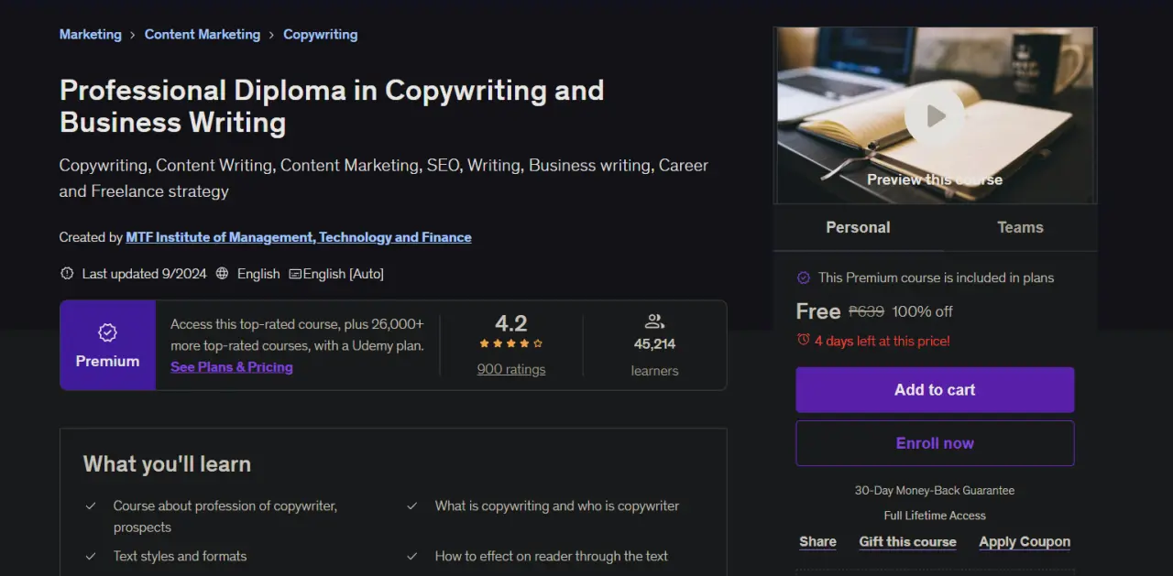Open See Plans & Pricing link
The image size is (1173, 576).
(232, 367)
